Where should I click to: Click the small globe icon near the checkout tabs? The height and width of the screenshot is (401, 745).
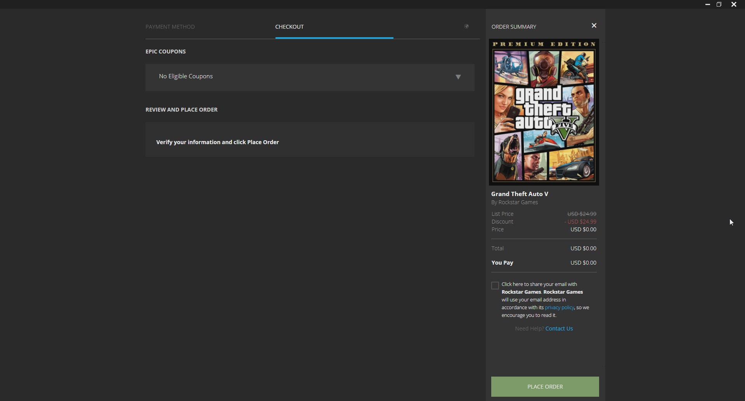coord(466,26)
